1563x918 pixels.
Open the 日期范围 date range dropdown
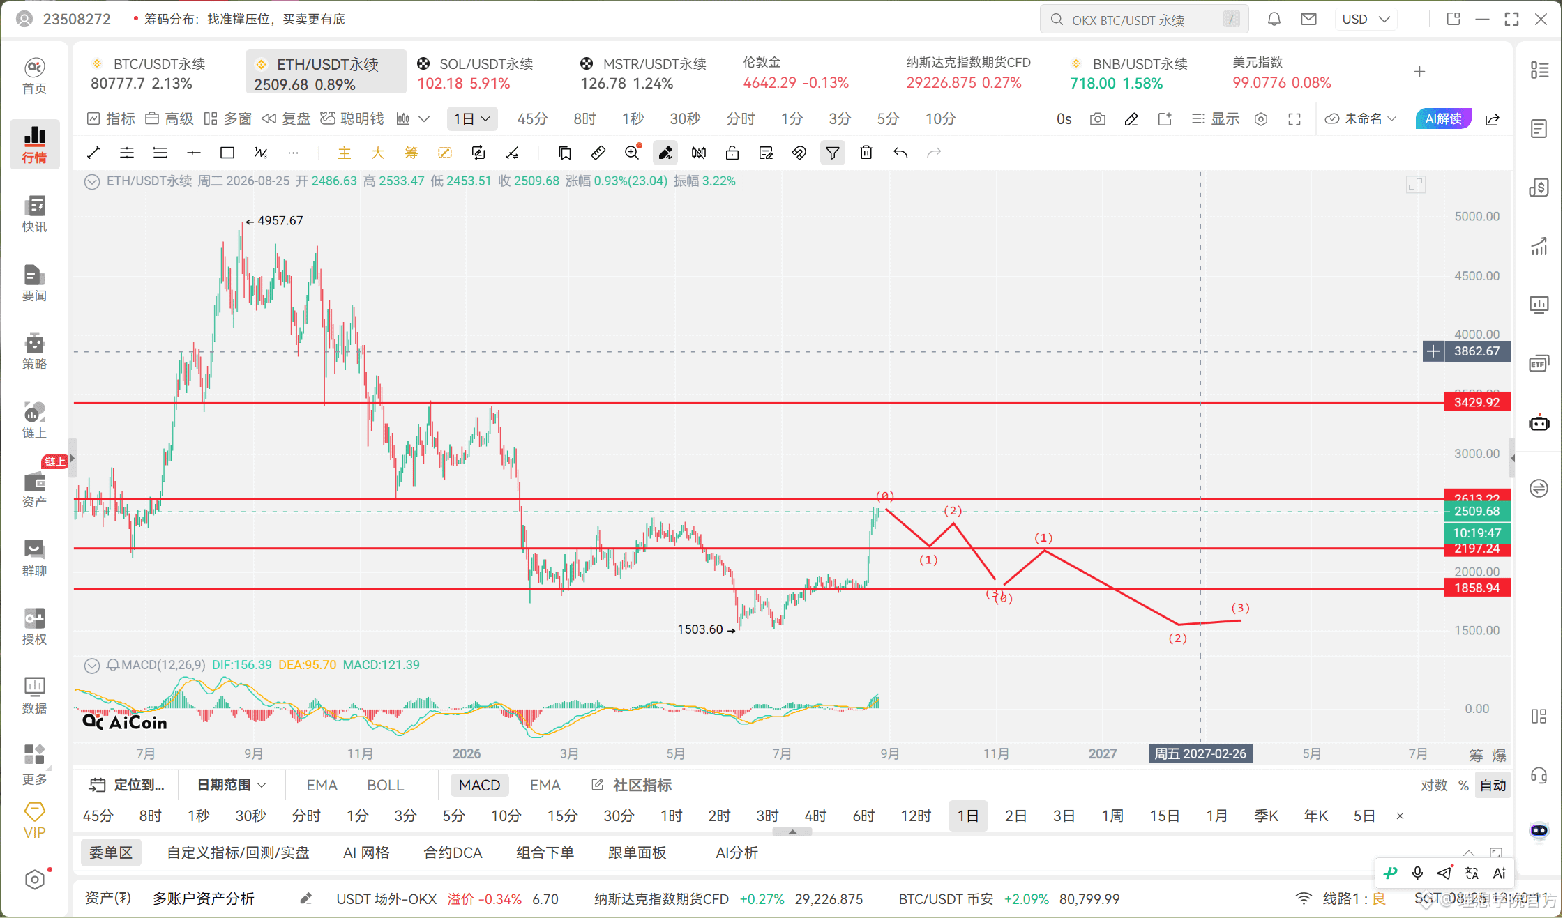point(232,785)
